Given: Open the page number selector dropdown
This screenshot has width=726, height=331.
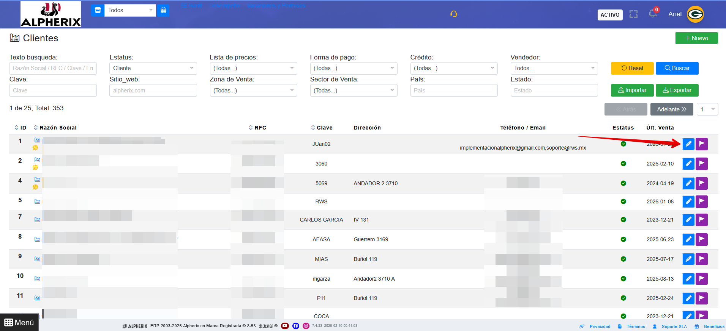Looking at the screenshot, I should coord(707,109).
